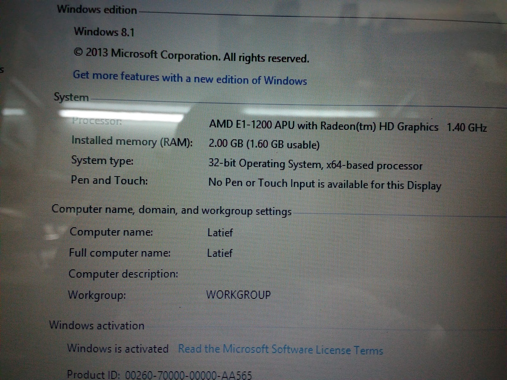Click the Product ID 00260-70000-00000-AA565 line
This screenshot has height=380, width=507.
(x=159, y=375)
